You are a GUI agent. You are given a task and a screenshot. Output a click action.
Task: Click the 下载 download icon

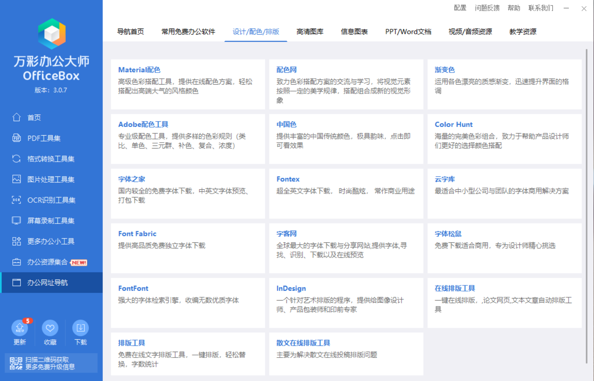80,328
